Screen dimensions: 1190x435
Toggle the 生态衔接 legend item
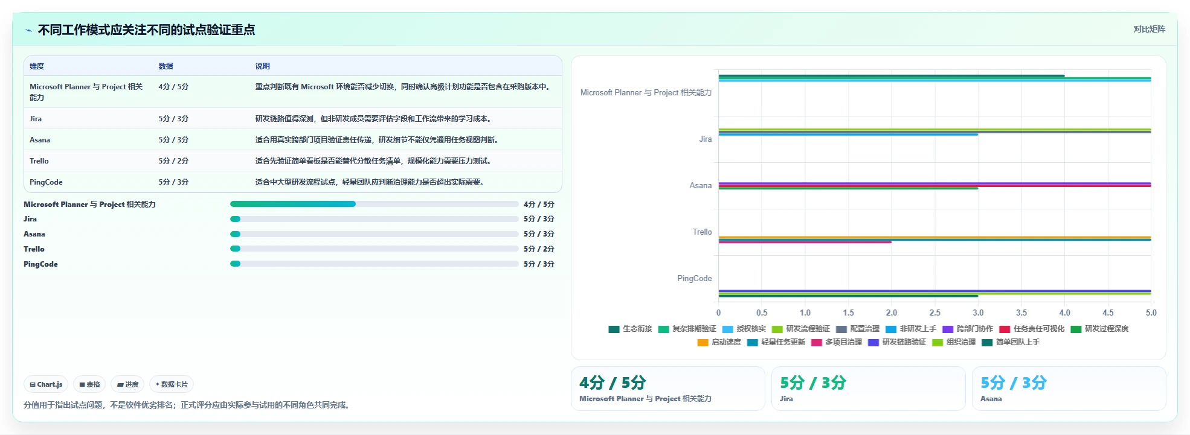630,329
